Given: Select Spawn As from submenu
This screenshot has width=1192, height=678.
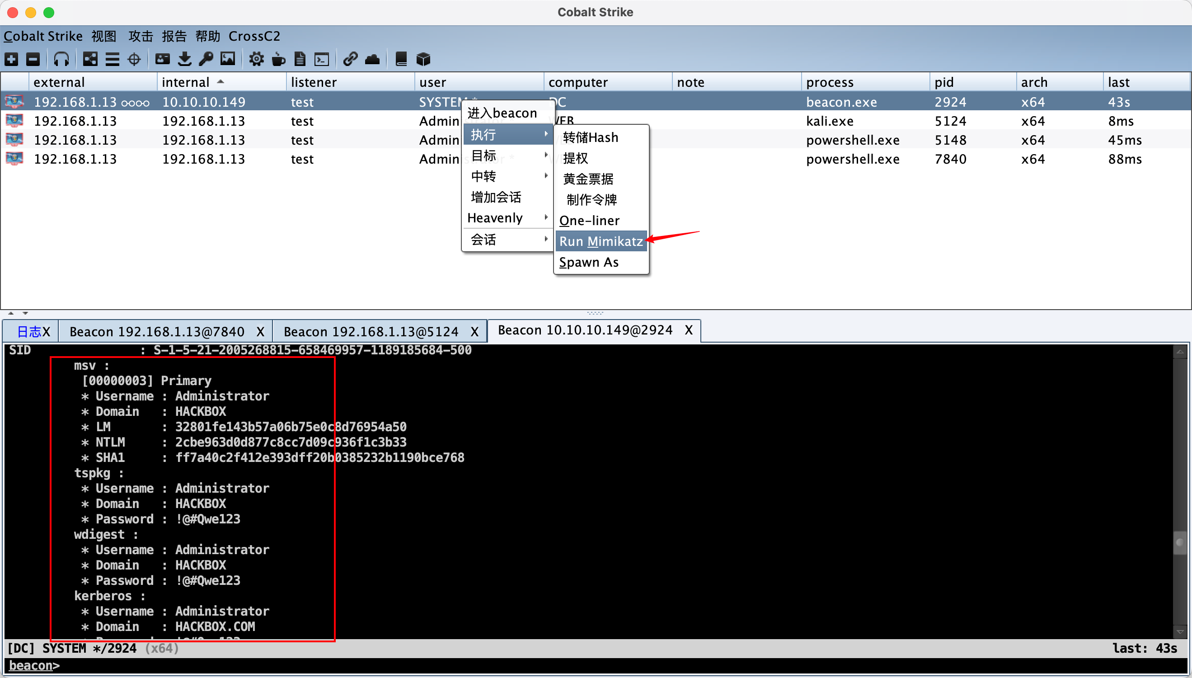Looking at the screenshot, I should tap(601, 262).
